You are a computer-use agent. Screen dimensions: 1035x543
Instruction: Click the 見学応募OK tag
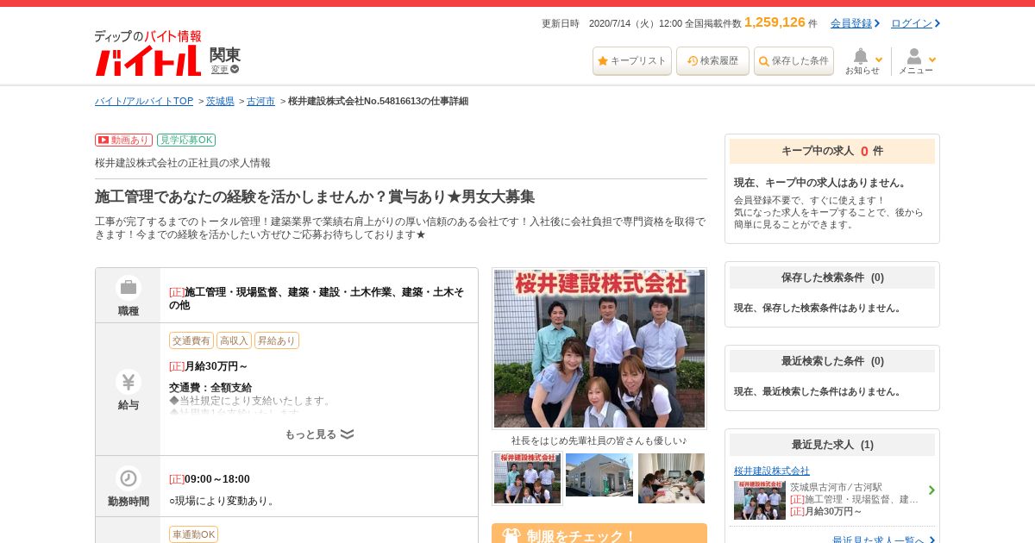pos(186,140)
